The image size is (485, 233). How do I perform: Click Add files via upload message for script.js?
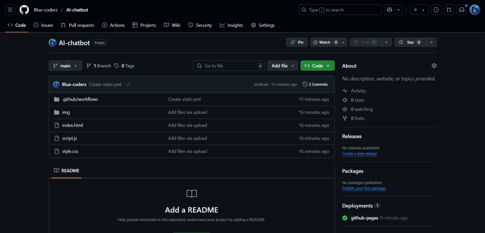pos(188,138)
